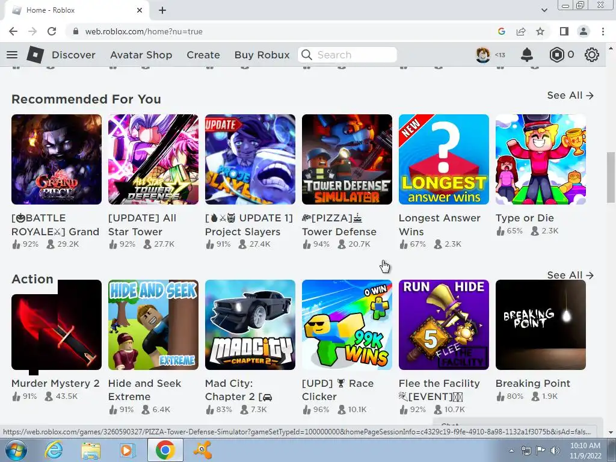Viewport: 616px width, 462px height.
Task: Close the Home - Roblox tab
Action: (x=140, y=10)
